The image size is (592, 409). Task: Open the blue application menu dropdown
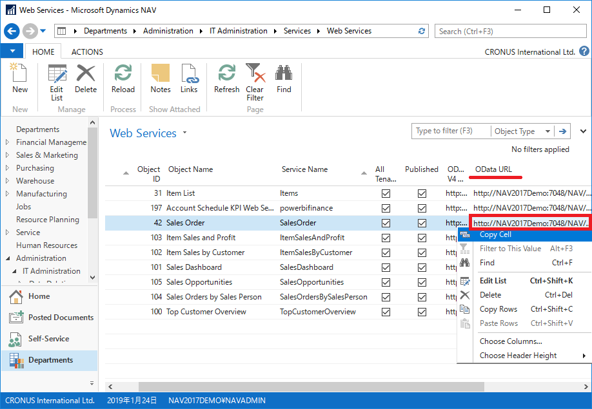[x=12, y=51]
